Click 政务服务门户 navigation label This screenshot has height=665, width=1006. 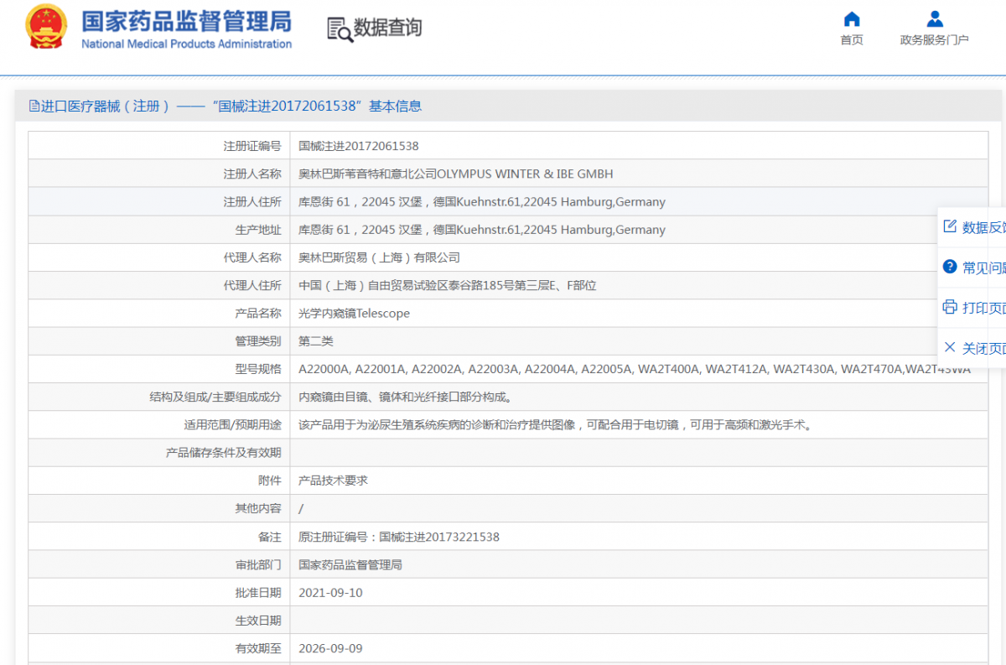click(934, 39)
